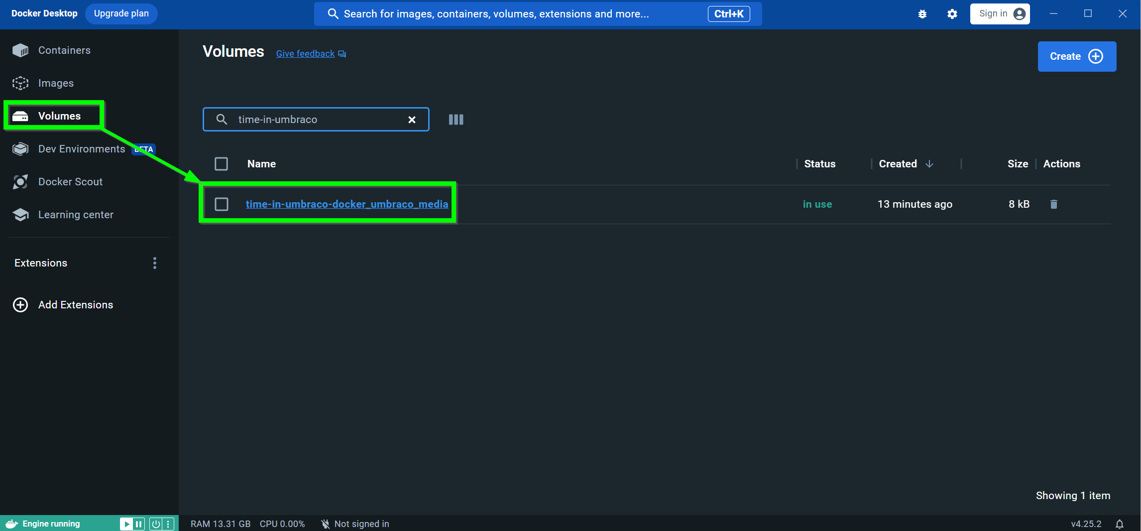Click the Dev Environments BETA badge

pos(144,149)
